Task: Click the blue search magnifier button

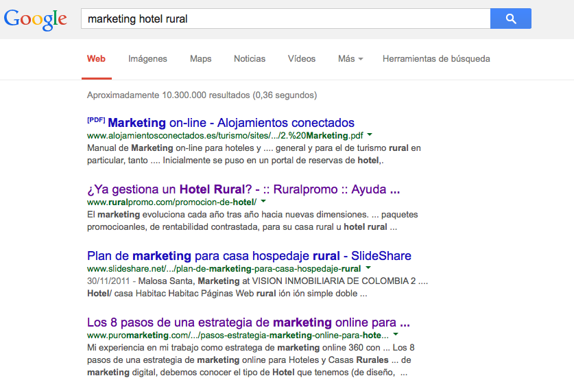Action: 511,19
